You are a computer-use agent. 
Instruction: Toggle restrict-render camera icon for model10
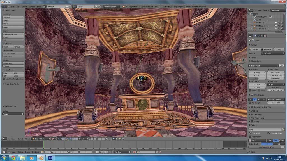click(x=282, y=26)
